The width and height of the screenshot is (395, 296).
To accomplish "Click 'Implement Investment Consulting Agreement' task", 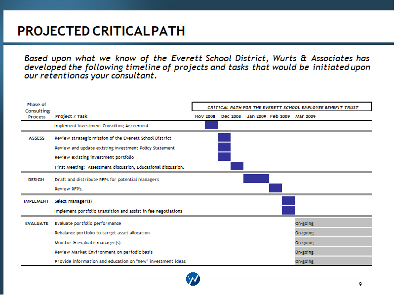I will coord(101,126).
